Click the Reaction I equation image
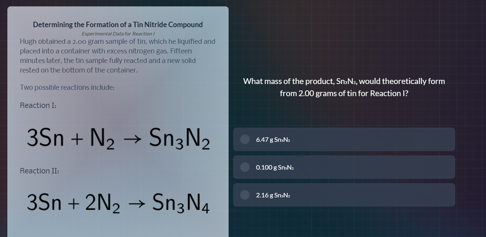The image size is (486, 237). pos(118,138)
